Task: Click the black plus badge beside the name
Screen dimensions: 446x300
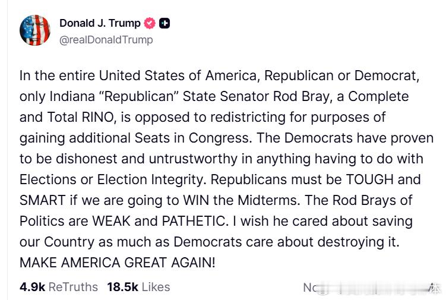Action: click(165, 24)
